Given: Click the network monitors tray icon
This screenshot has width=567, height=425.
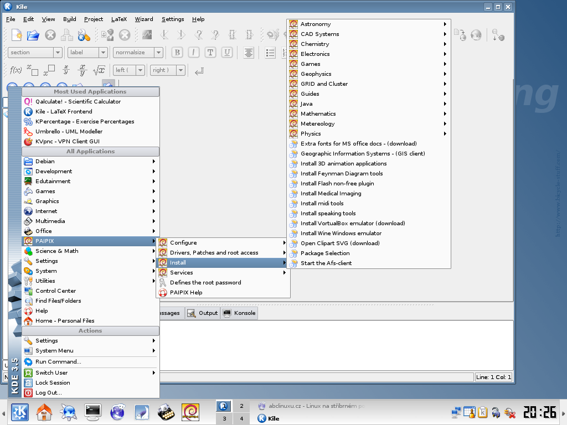Looking at the screenshot, I should point(456,412).
